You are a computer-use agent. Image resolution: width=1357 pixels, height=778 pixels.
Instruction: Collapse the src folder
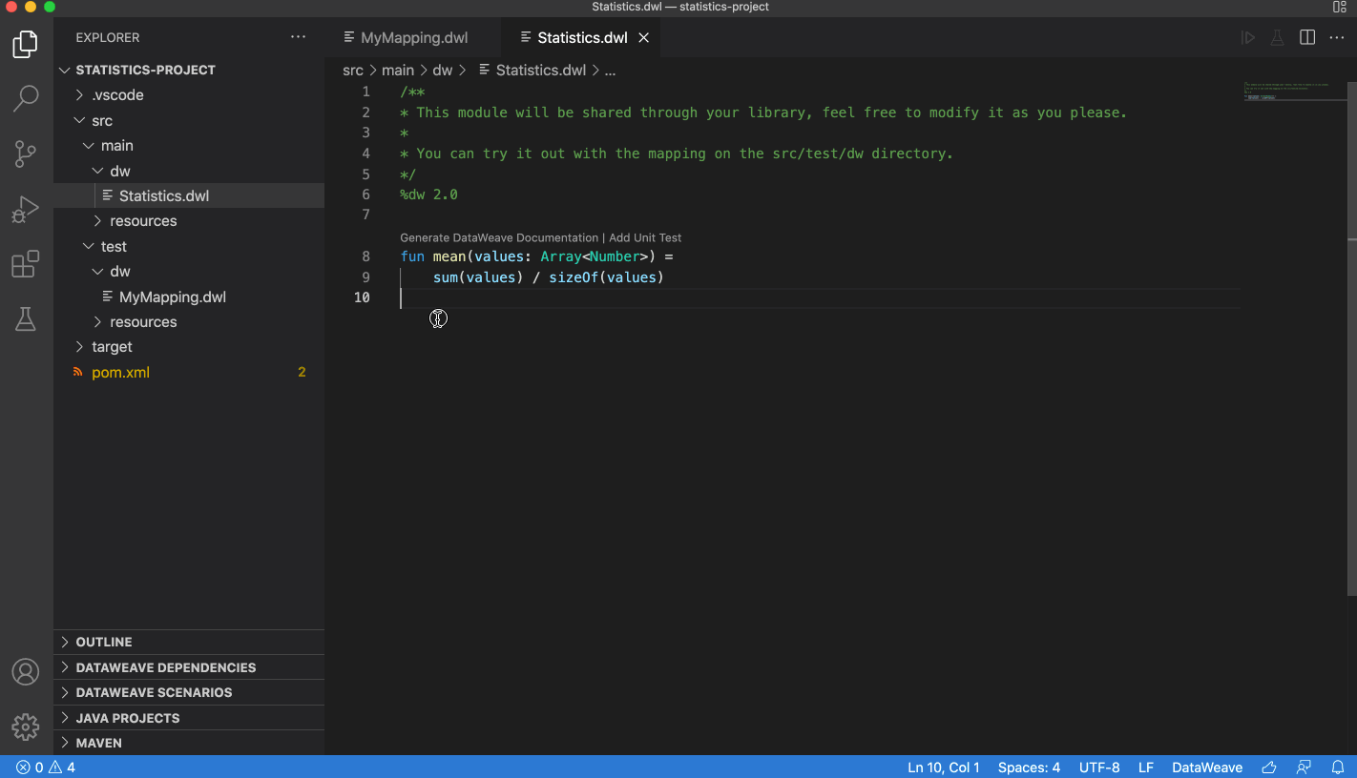[x=101, y=120]
